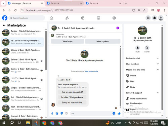Send quick response "Sorry, it's not available."
Image resolution: width=168 pixels, height=126 pixels.
point(72,102)
